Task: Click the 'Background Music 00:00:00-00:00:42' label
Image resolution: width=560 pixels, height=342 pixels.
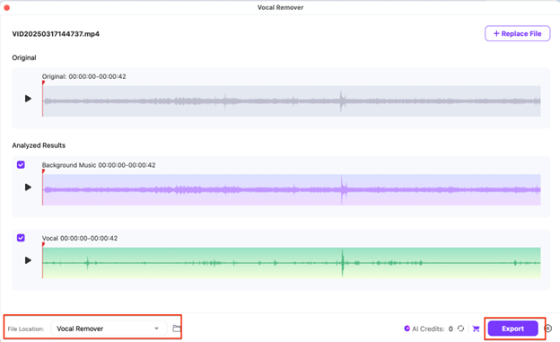Action: [99, 165]
